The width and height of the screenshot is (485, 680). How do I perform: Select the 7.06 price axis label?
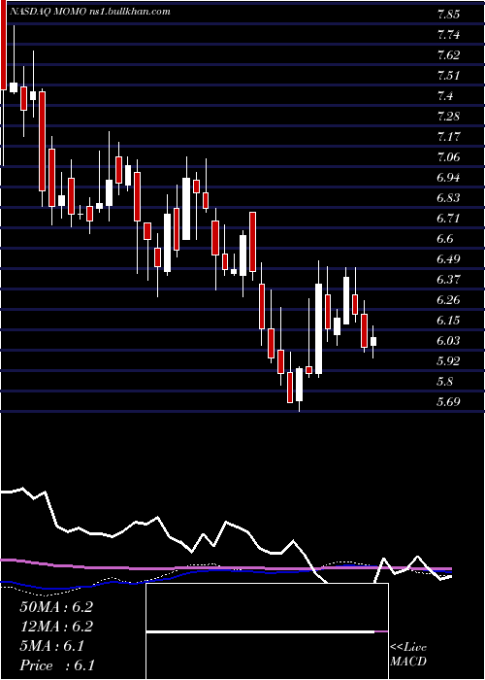(448, 157)
